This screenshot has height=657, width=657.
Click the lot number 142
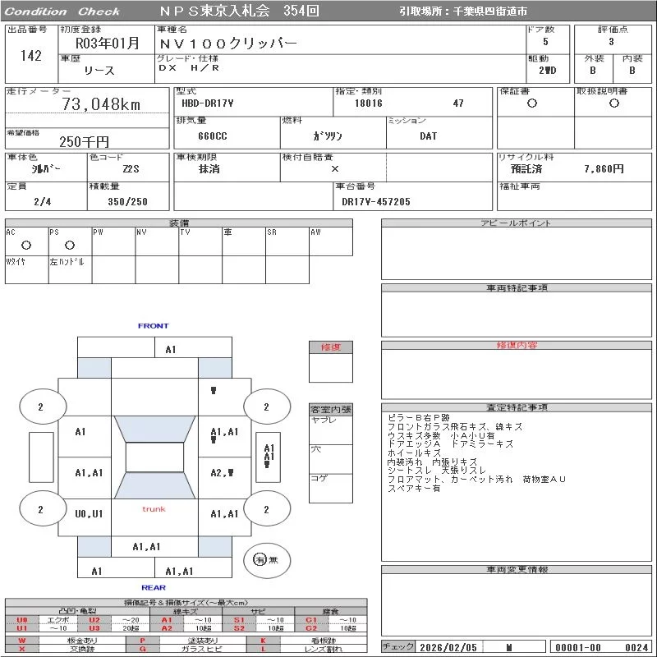point(30,56)
